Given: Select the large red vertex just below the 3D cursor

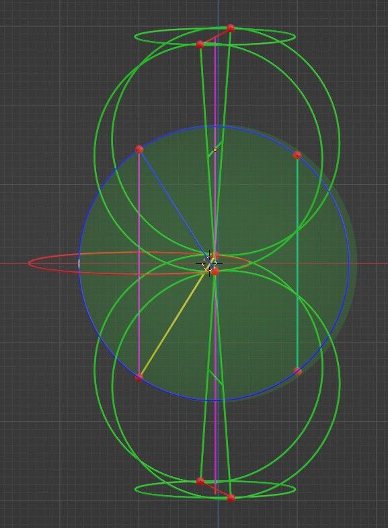Looking at the screenshot, I should click(x=215, y=271).
